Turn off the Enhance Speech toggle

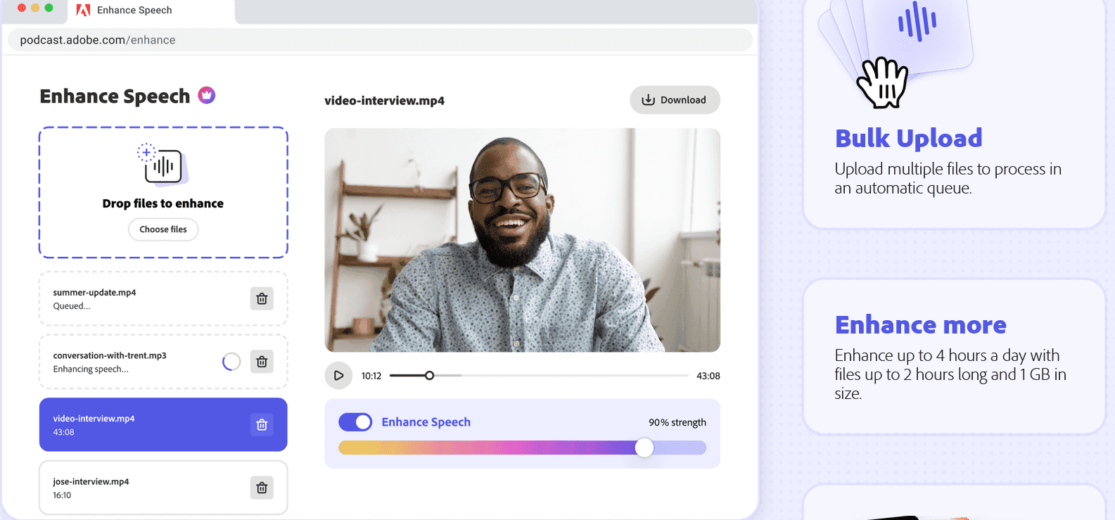[x=355, y=422]
